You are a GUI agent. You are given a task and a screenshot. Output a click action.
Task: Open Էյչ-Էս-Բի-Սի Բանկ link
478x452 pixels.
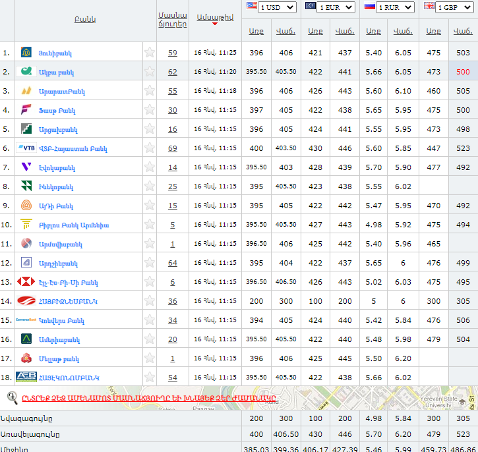[69, 283]
